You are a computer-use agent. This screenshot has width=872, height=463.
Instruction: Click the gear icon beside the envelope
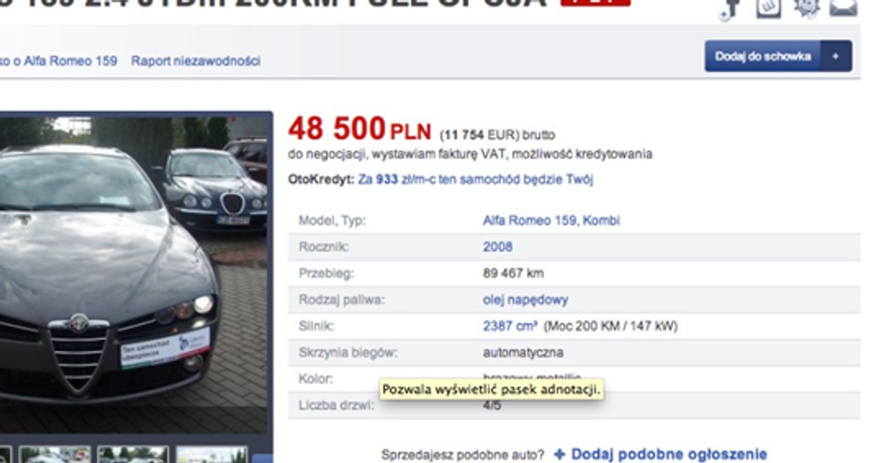coord(807,7)
